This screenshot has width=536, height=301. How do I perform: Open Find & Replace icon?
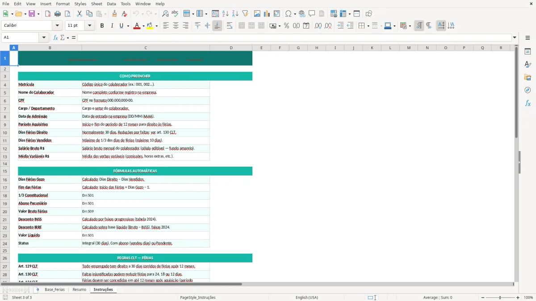click(x=165, y=14)
